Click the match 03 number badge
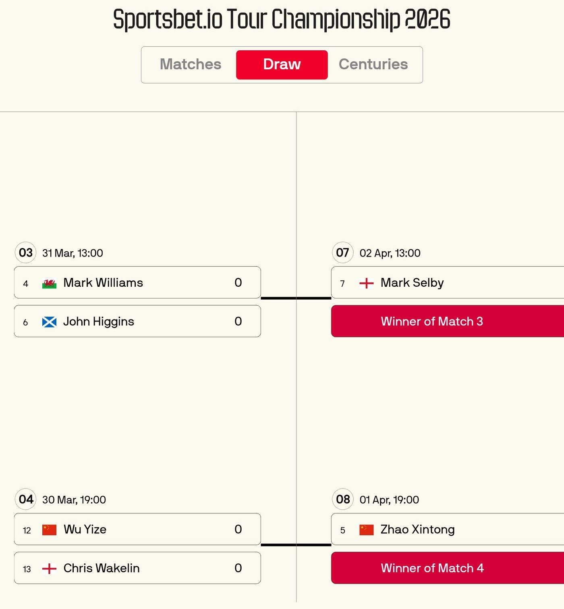Screen dimensions: 564x609 [x=26, y=253]
